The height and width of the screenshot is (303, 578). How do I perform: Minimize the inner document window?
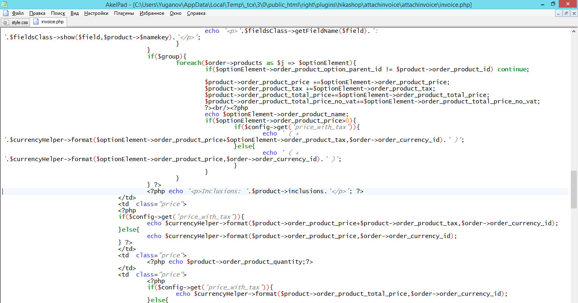[x=559, y=13]
